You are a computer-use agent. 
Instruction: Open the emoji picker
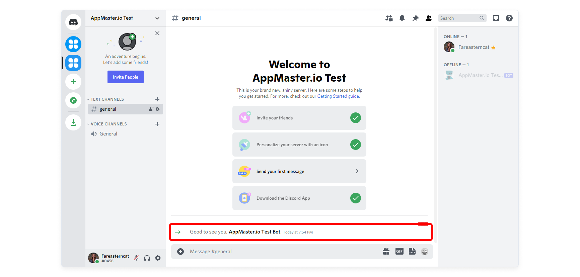(x=425, y=252)
